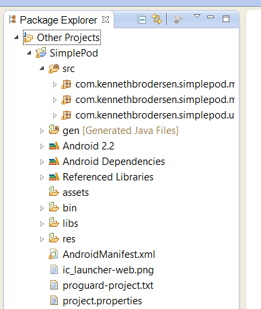Select the libs folder label
Screen dimensions: 261x309
pos(70,224)
